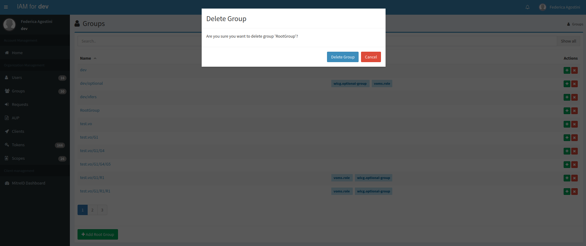Screen dimensions: 586x246
Task: Add subgroup plus icon for test.vo/G1/G4
Action: pyautogui.click(x=567, y=151)
